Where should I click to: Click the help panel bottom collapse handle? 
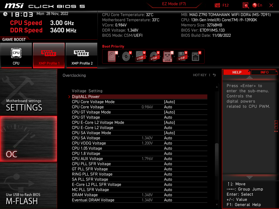250,177
